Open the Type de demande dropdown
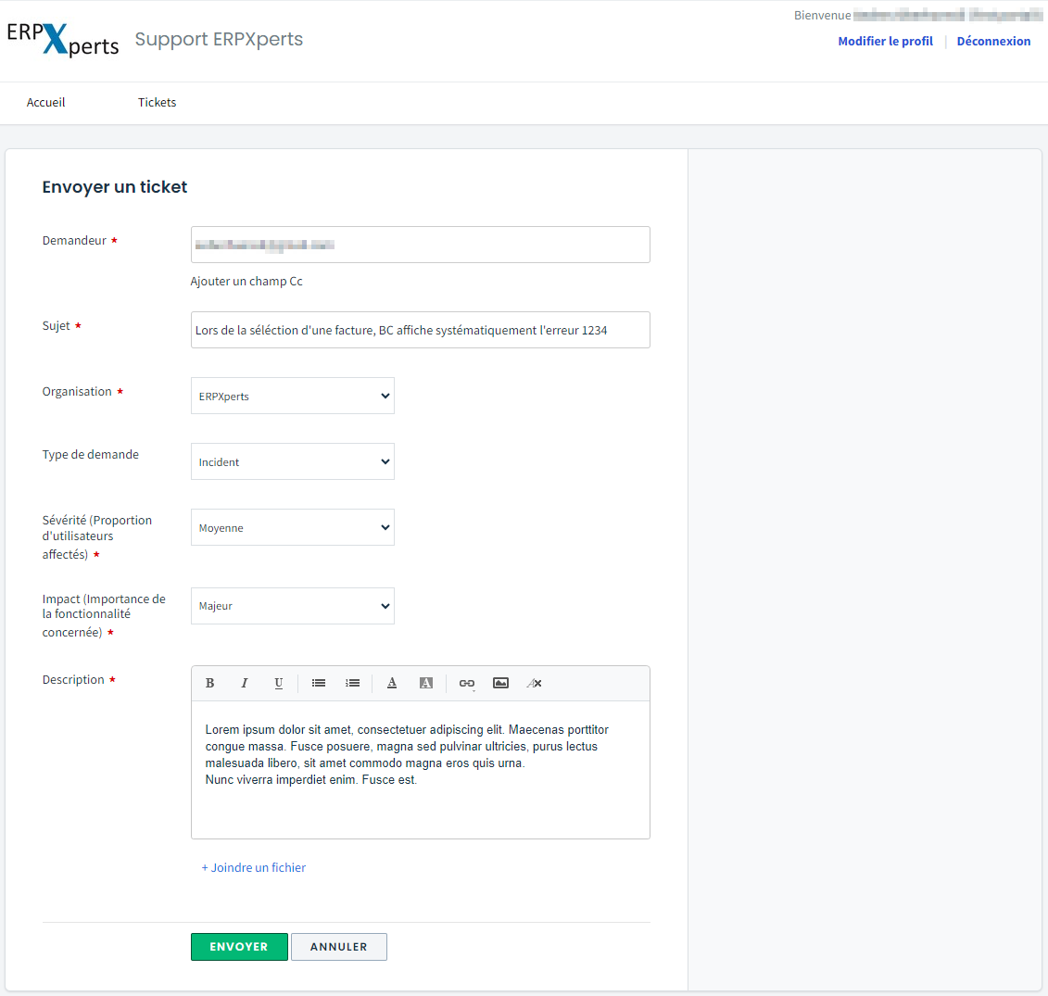The image size is (1048, 996). coord(292,461)
